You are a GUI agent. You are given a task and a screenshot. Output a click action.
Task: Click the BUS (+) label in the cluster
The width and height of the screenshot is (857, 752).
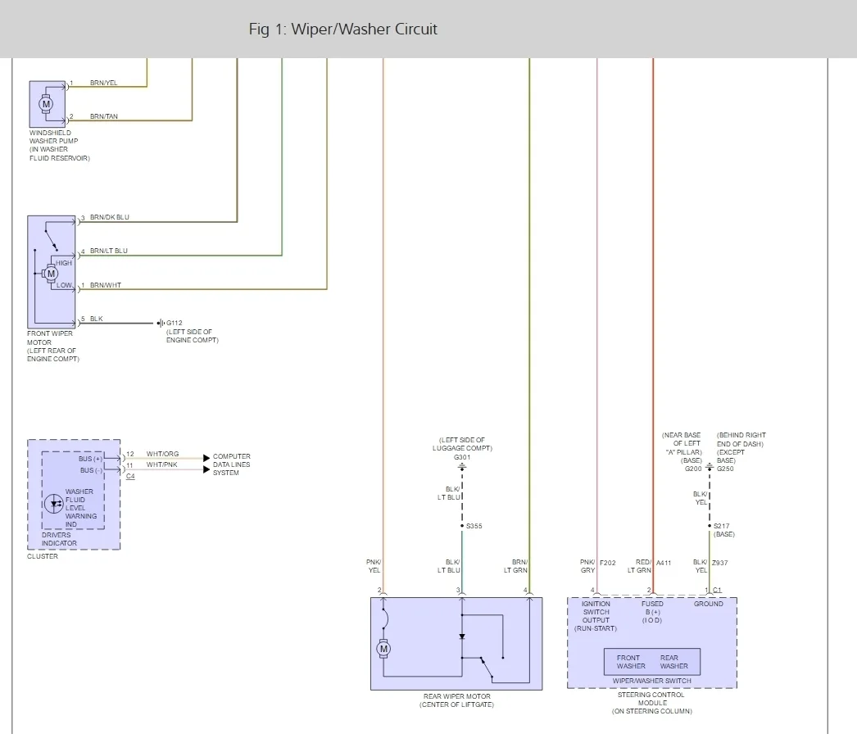90,459
